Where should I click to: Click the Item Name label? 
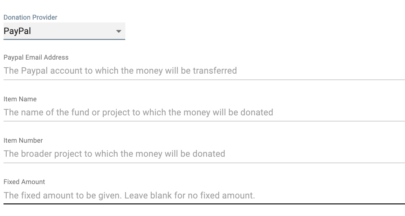pyautogui.click(x=20, y=99)
